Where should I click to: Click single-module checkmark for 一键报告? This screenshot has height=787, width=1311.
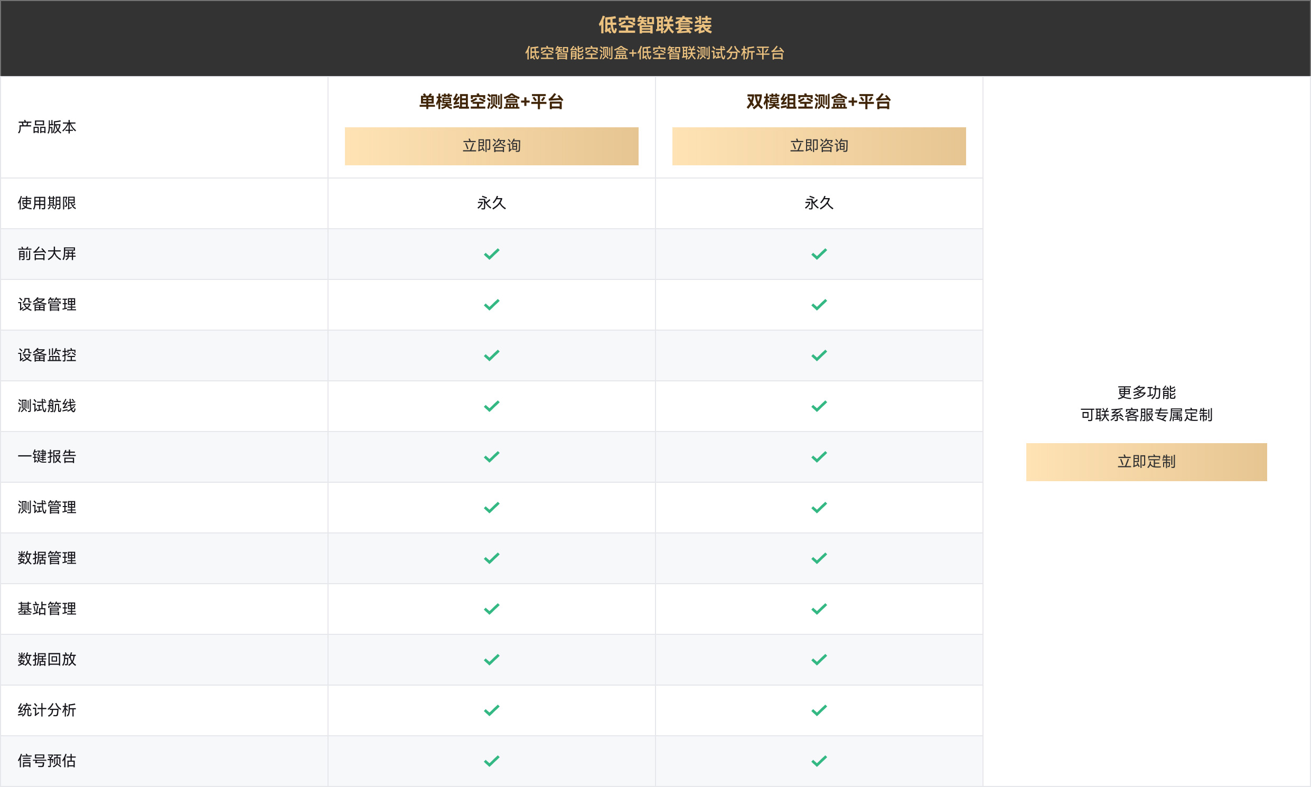pos(491,456)
